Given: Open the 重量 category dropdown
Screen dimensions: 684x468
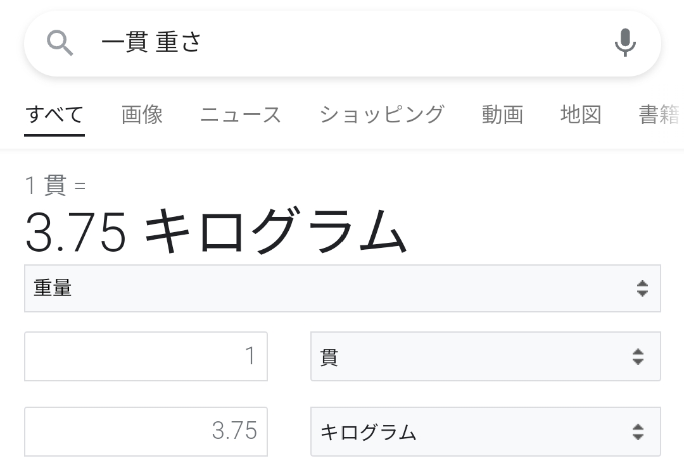Looking at the screenshot, I should click(342, 288).
